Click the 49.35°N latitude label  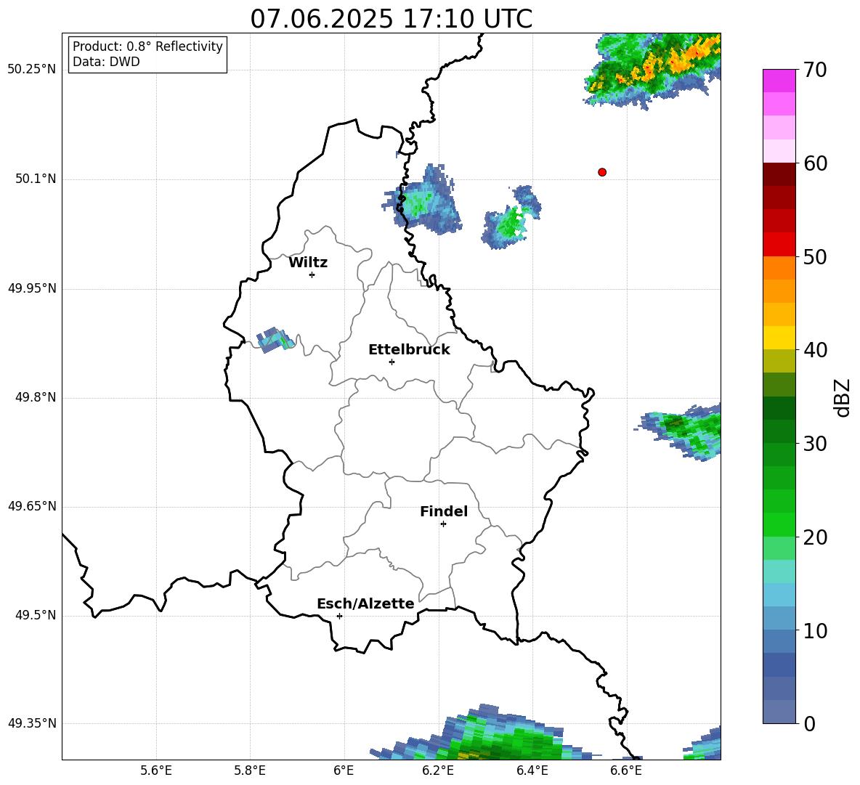tap(32, 723)
